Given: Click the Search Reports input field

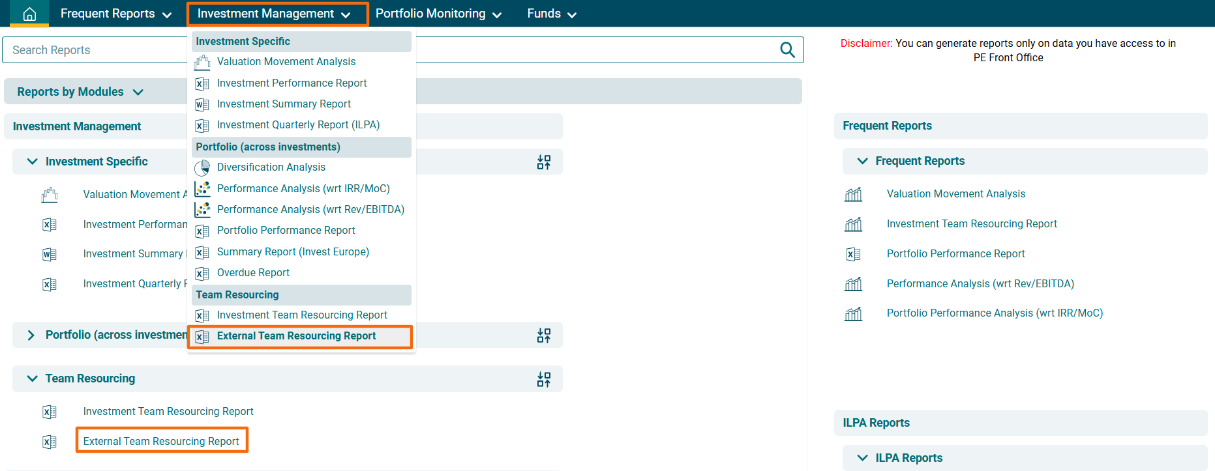Looking at the screenshot, I should click(95, 50).
